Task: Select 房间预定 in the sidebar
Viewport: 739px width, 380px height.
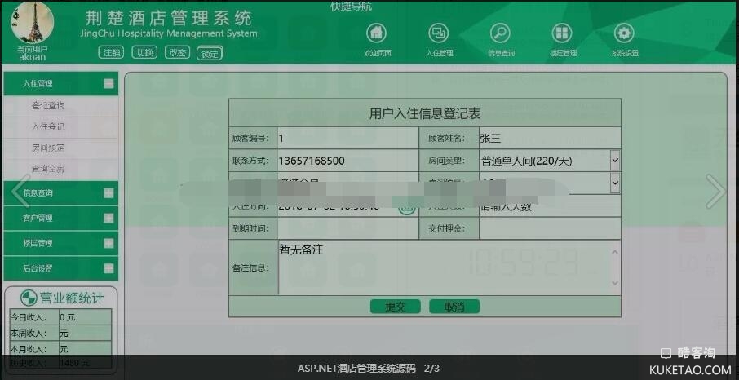Action: click(x=47, y=148)
